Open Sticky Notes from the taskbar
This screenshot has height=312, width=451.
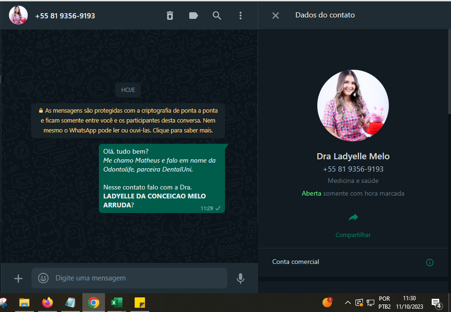coord(140,303)
